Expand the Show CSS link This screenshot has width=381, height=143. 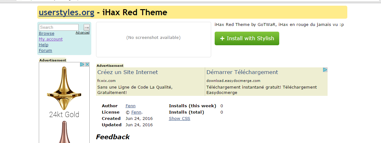tap(179, 119)
